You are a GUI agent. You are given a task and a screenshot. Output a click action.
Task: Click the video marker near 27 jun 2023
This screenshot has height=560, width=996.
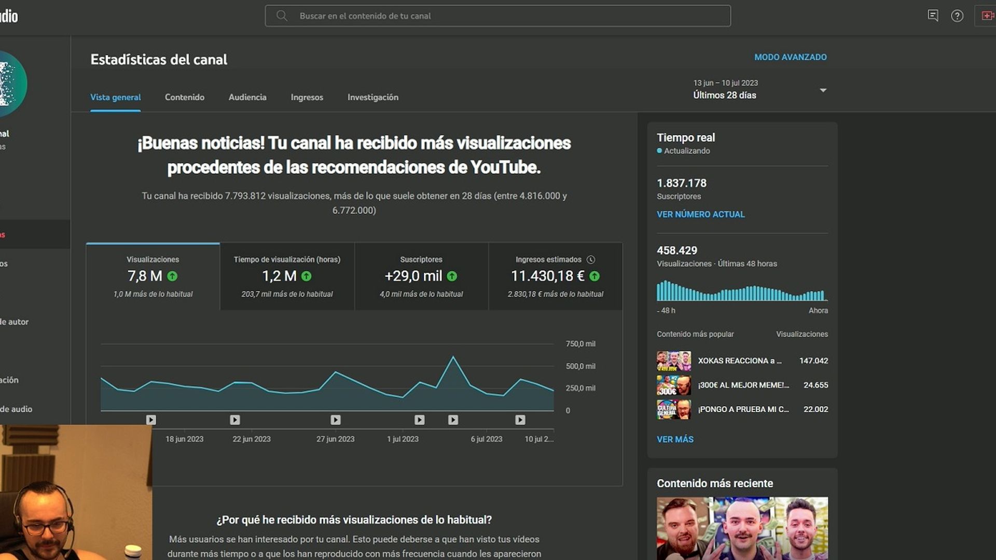336,419
